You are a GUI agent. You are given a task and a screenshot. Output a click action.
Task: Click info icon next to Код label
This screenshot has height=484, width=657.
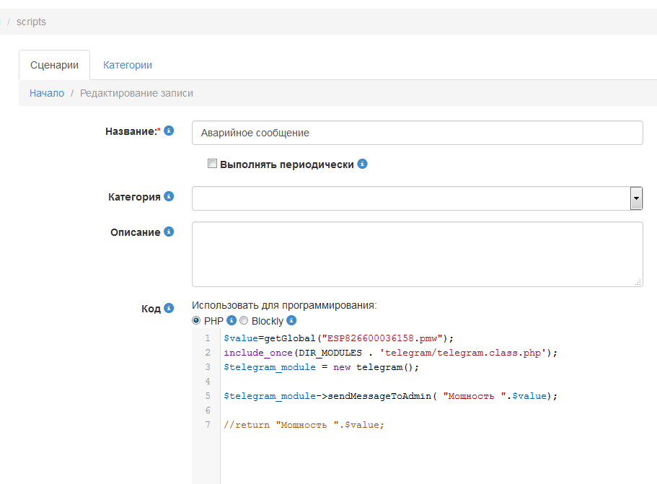coord(169,308)
